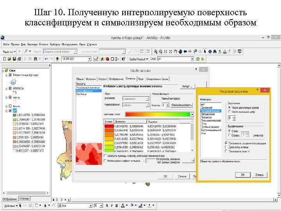The height and width of the screenshot is (211, 281).
Task: Open the Spatial Analyst layer dropdown
Action: point(192,59)
